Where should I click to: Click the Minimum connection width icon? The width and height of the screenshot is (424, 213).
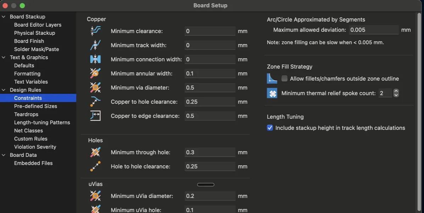[x=96, y=59]
